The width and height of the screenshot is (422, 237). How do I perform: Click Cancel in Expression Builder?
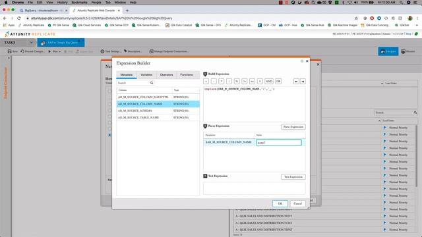pyautogui.click(x=297, y=203)
